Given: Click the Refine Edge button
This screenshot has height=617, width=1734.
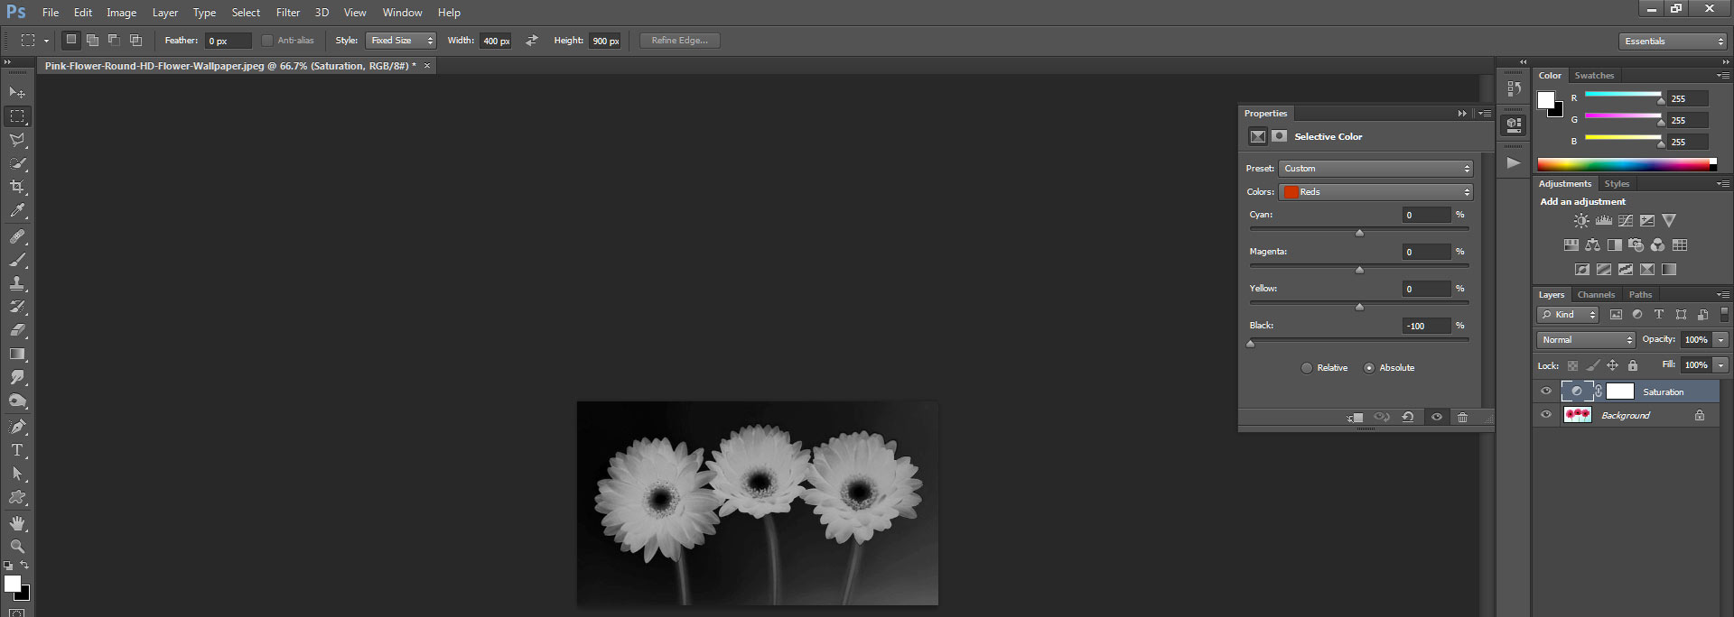Looking at the screenshot, I should pyautogui.click(x=679, y=41).
